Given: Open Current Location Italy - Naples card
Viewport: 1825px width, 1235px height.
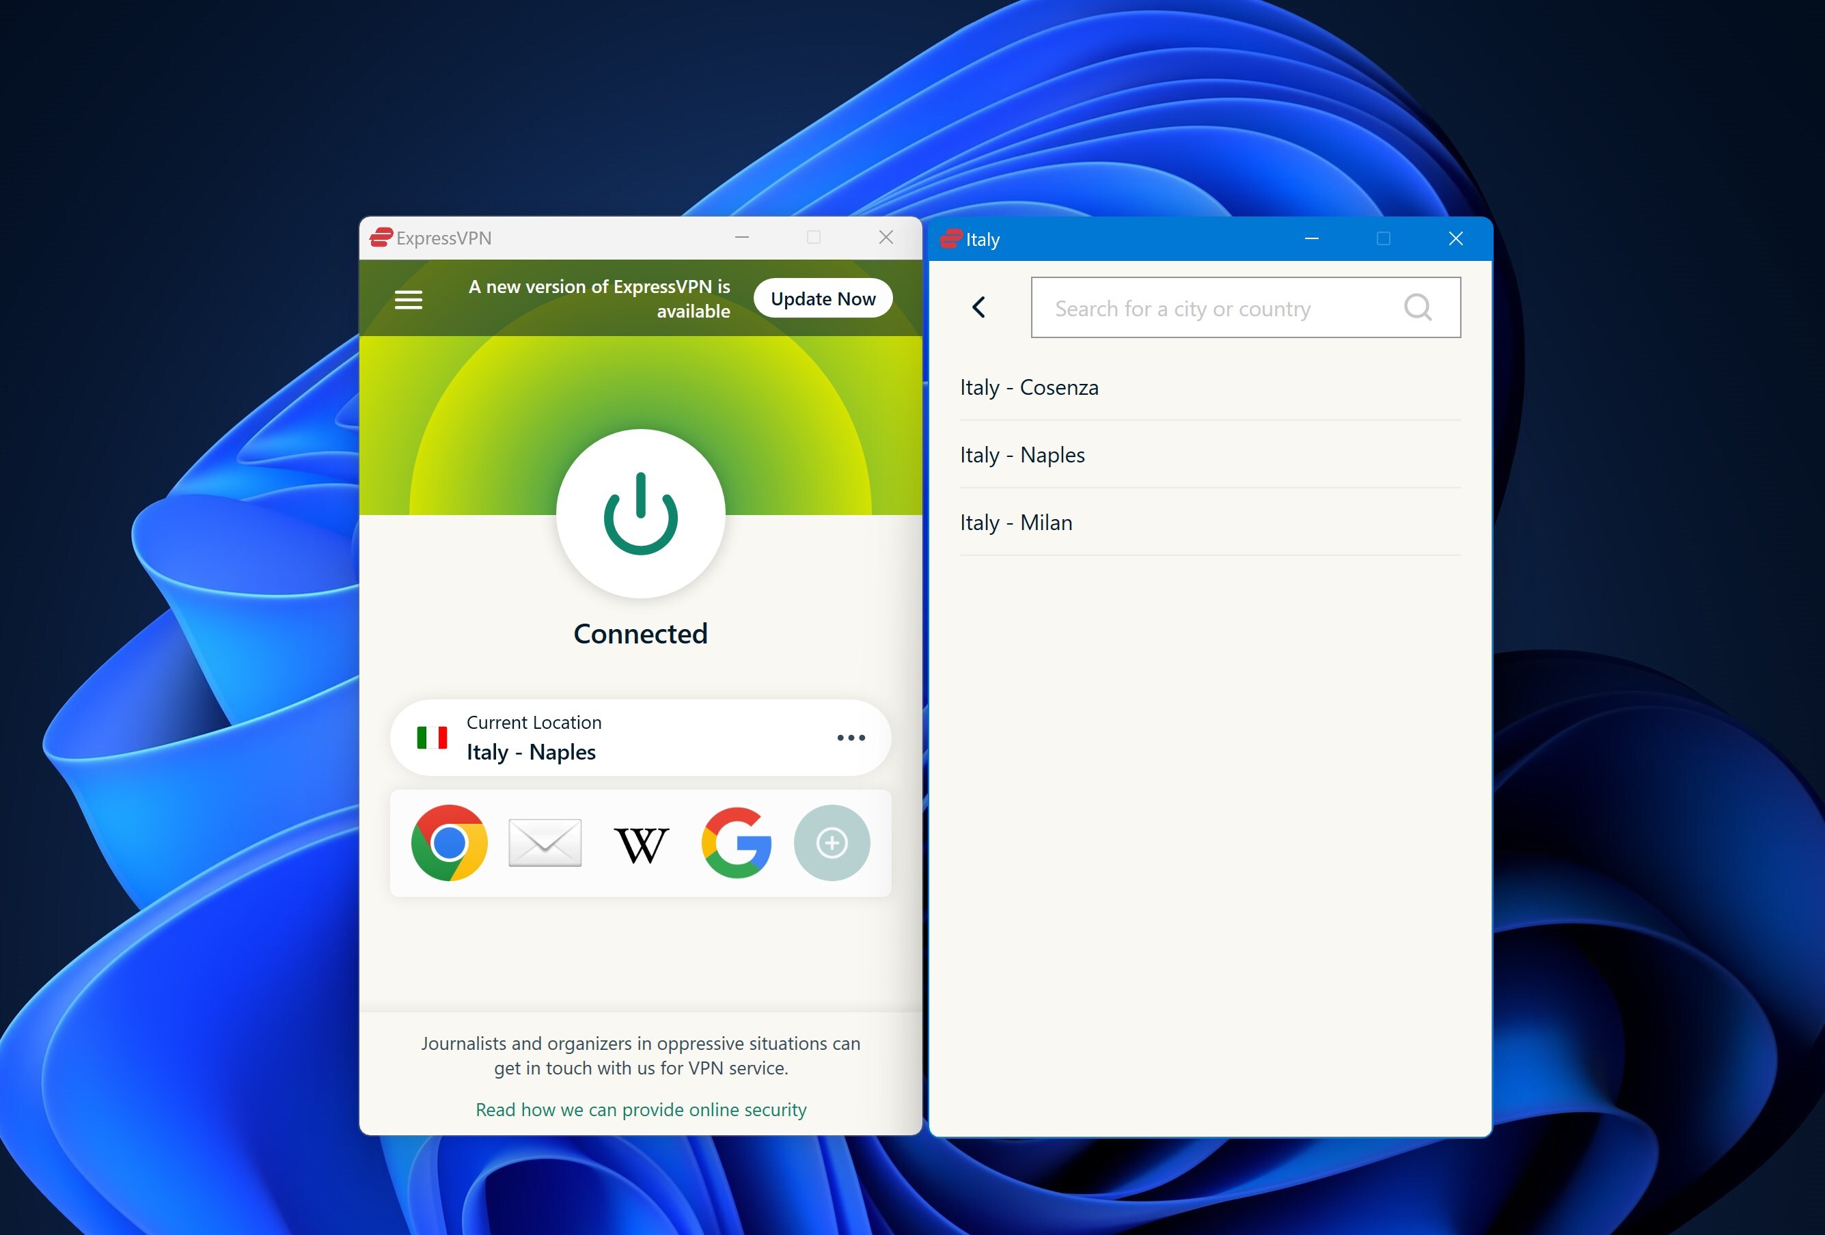Looking at the screenshot, I should click(641, 737).
